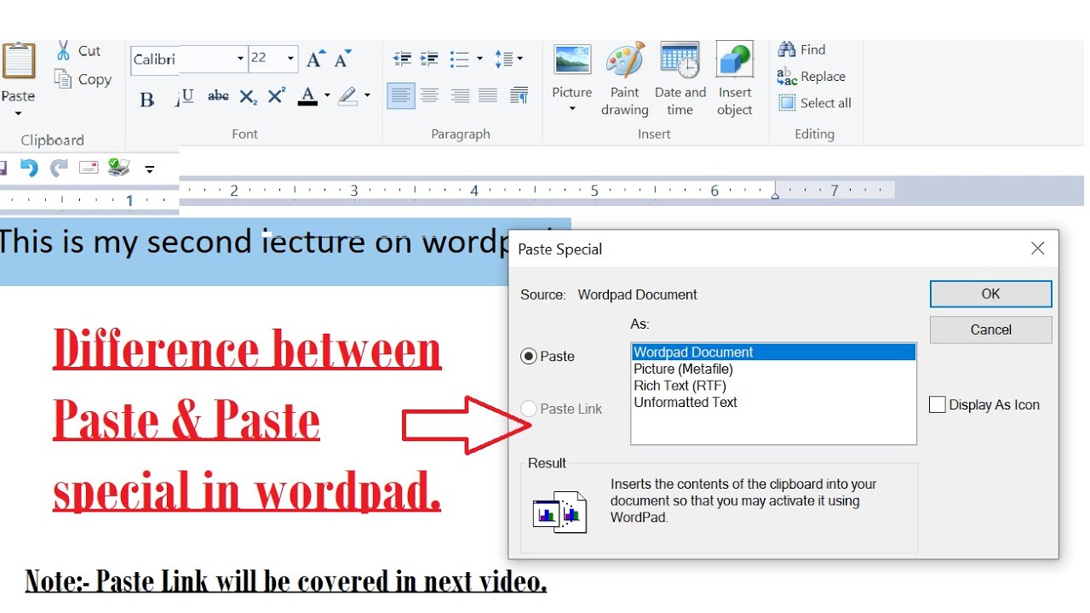
Task: Apply strikethrough to text
Action: 218,96
